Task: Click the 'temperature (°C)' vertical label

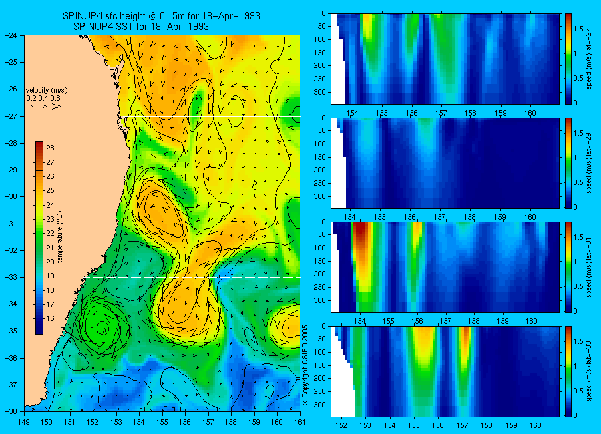Action: [x=60, y=238]
